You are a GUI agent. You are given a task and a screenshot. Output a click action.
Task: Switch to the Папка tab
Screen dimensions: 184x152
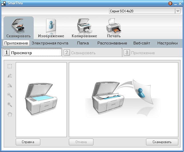click(83, 43)
